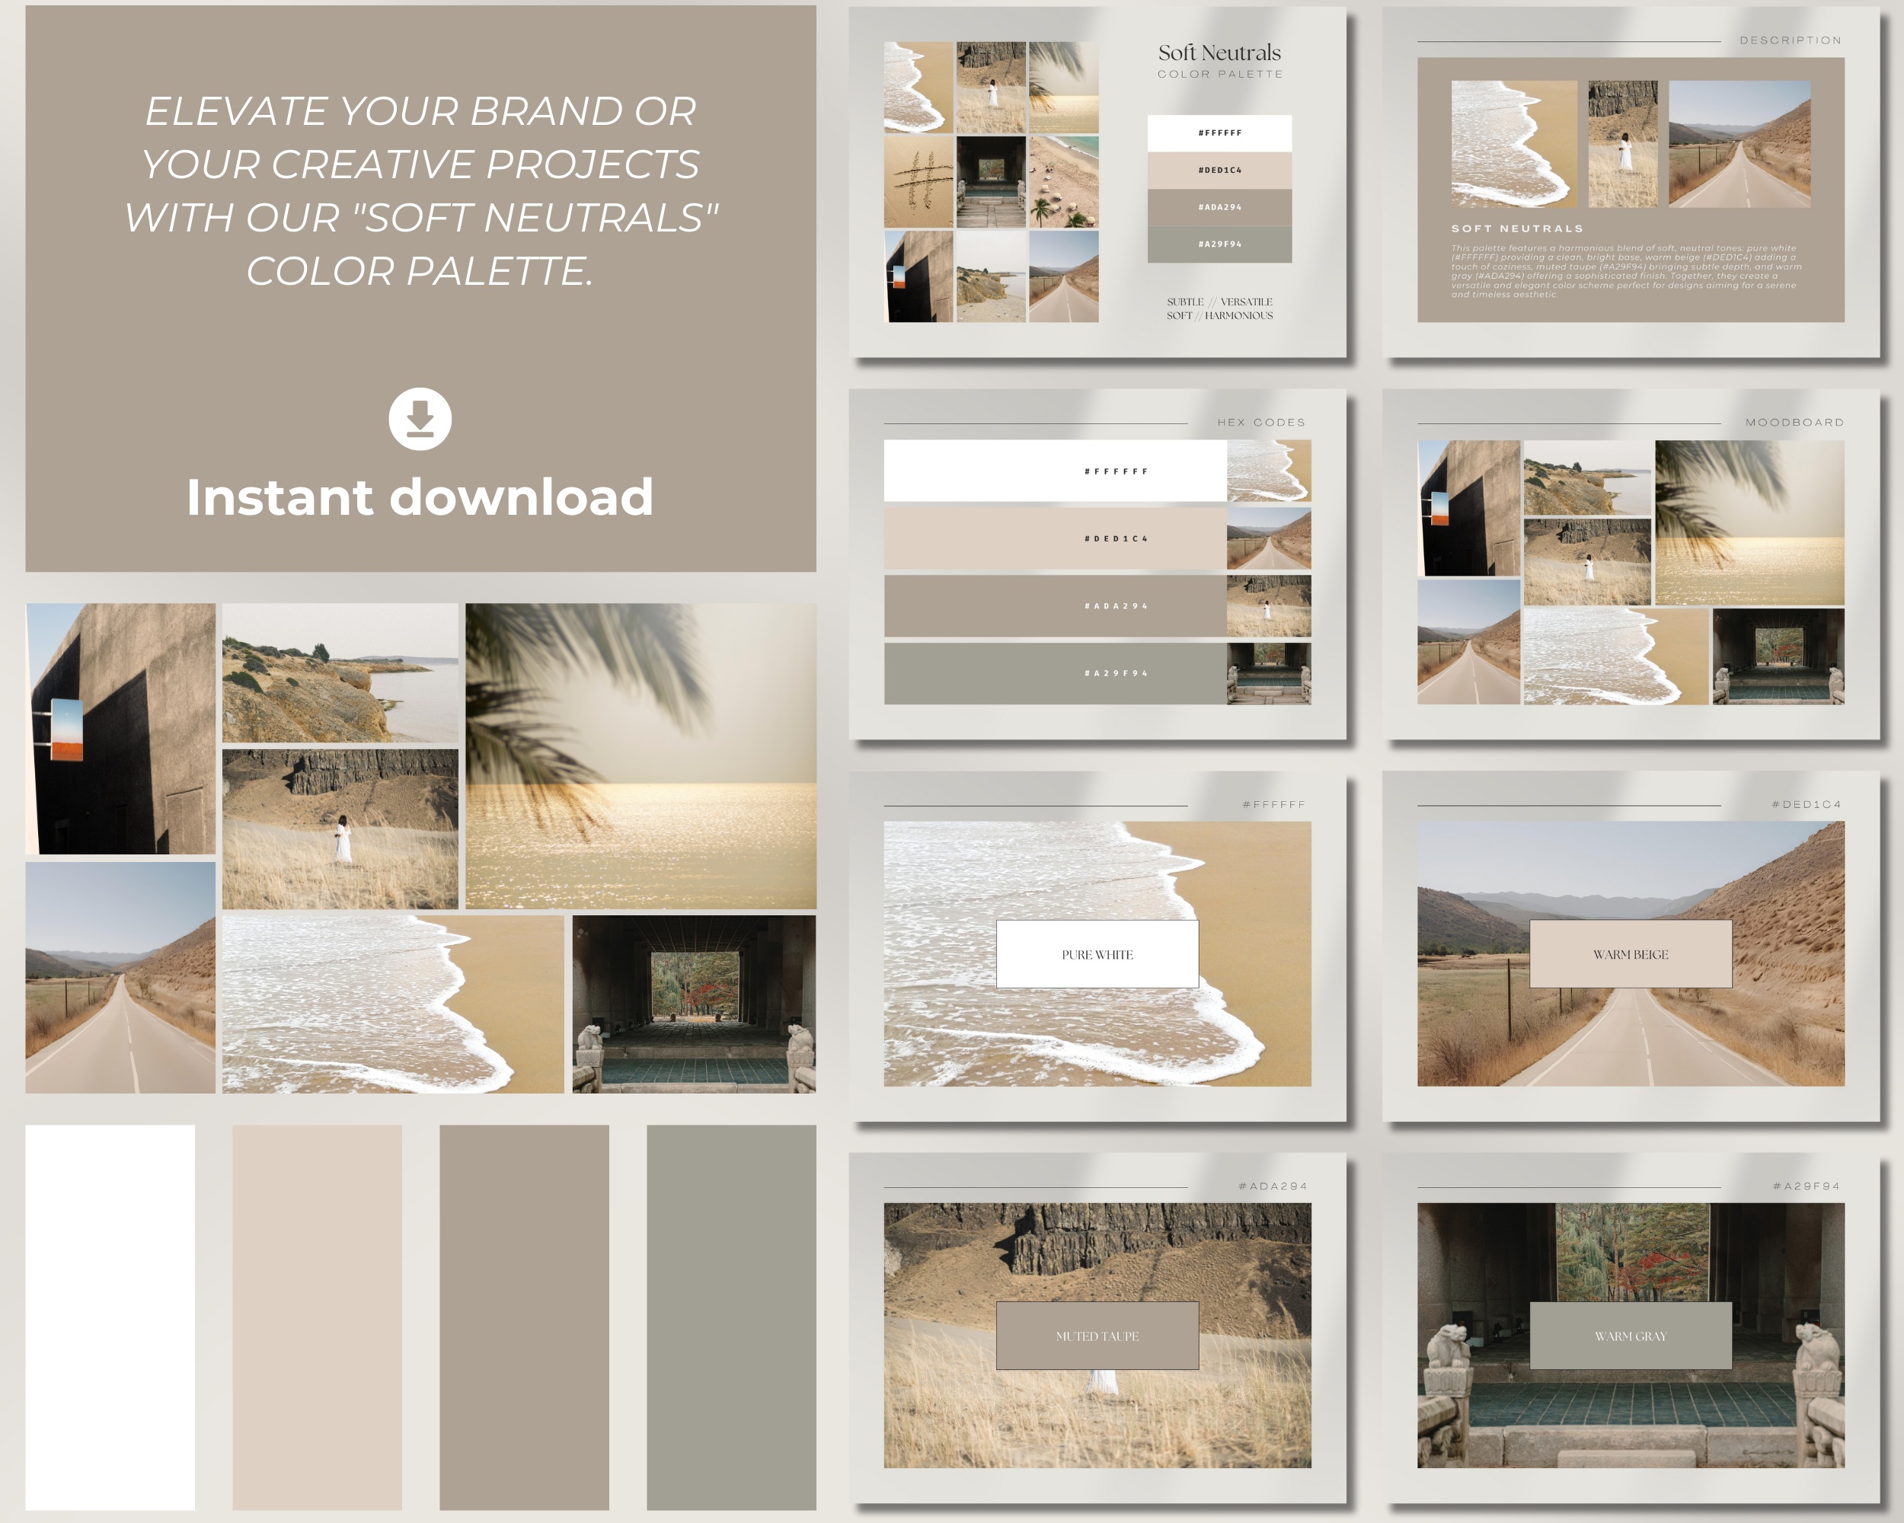Click the PURE WHITE label box
This screenshot has height=1523, width=1904.
coord(1096,954)
